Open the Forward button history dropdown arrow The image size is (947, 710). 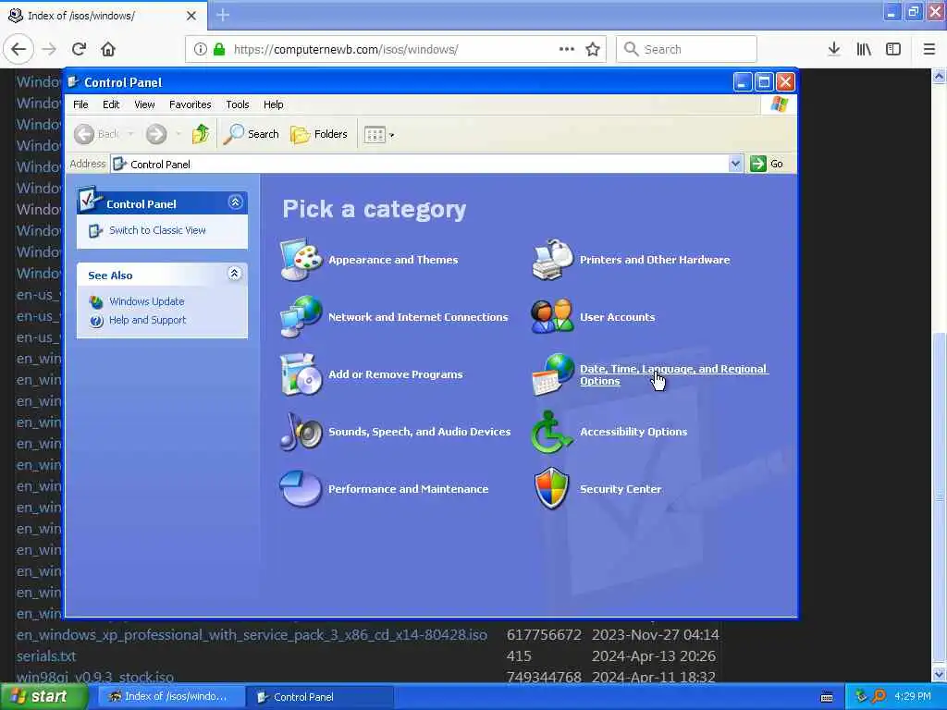[x=178, y=134]
